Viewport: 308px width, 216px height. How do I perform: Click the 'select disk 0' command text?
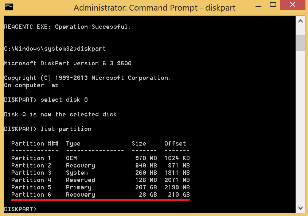coord(64,100)
